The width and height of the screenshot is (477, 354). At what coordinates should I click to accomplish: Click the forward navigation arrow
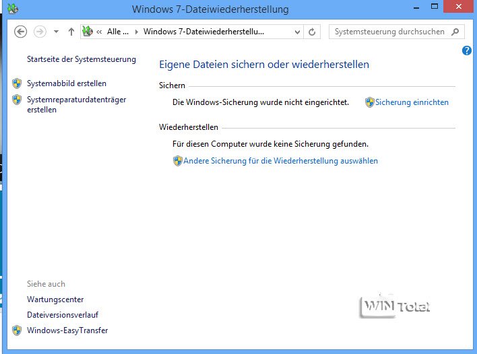tap(40, 32)
